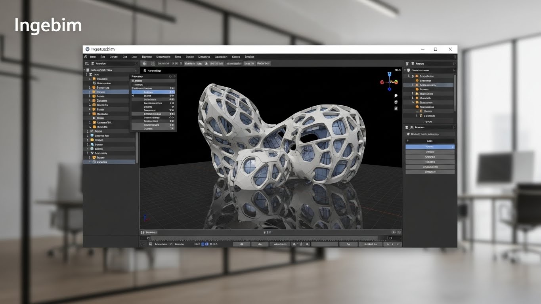Open the dropdown field above the blue properties row
Image resolution: width=541 pixels, height=304 pixels.
point(430,141)
